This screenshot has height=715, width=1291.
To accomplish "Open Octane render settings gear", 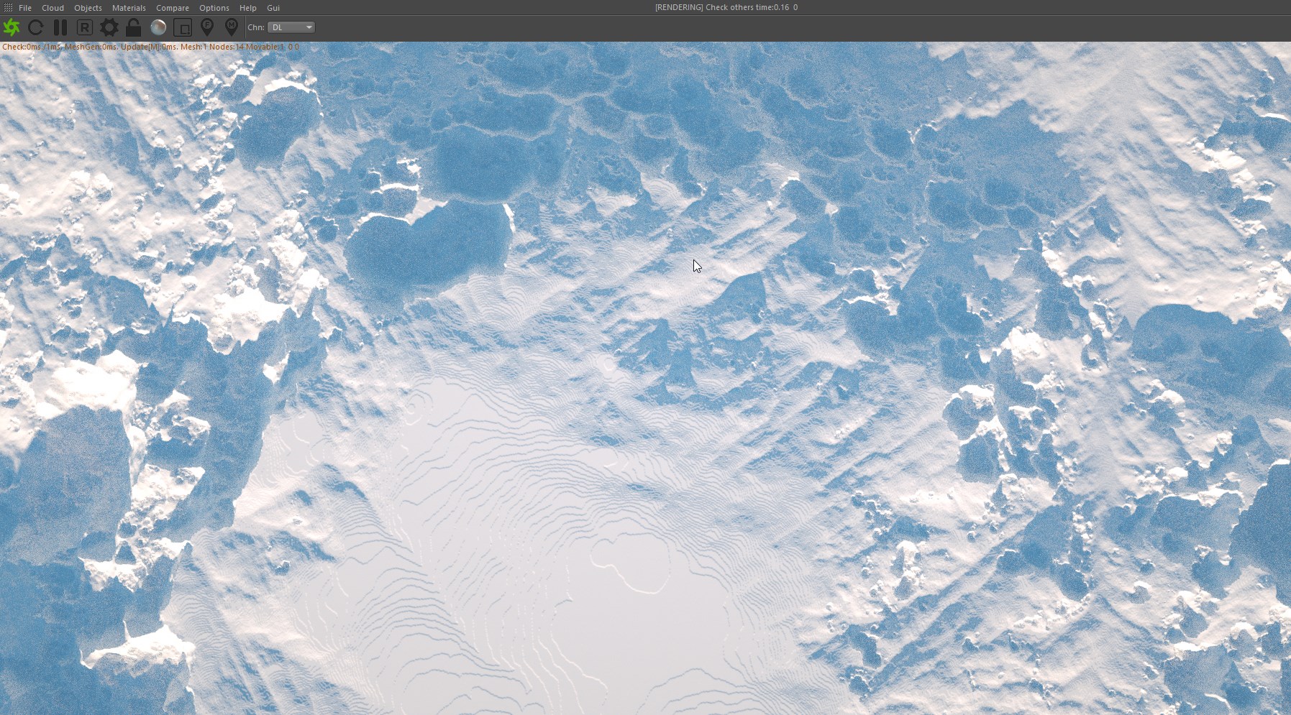I will point(109,27).
